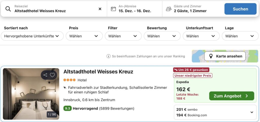Image resolution: width=260 pixels, height=122 pixels.
Task: Clear the Reiseziel destination field
Action: (x=100, y=9)
